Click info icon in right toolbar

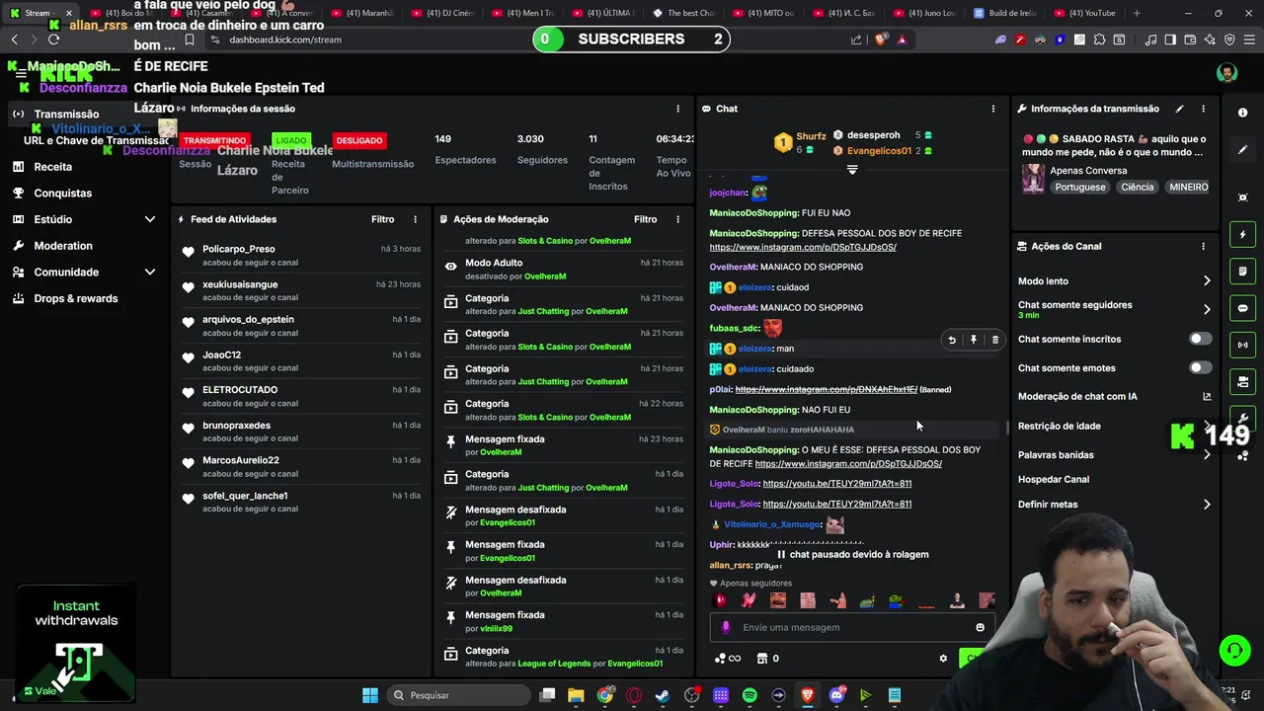pos(1243,113)
